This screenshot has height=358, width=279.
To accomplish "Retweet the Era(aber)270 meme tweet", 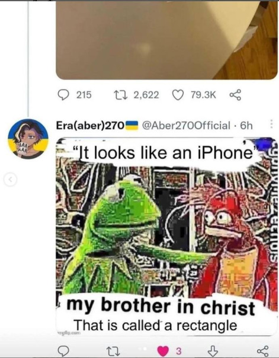I will click(x=113, y=351).
